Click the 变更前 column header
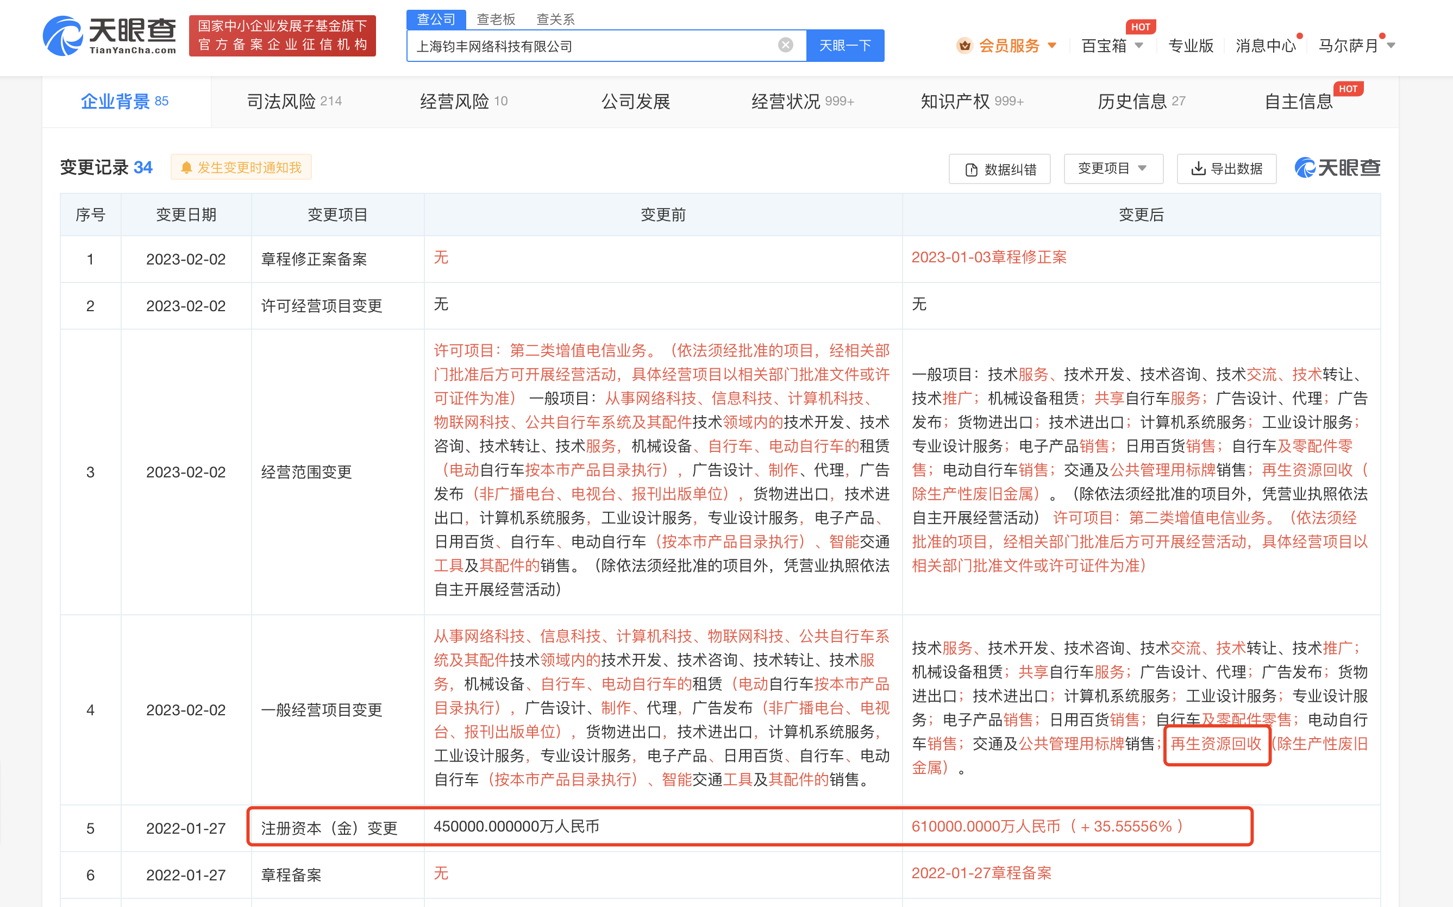 tap(663, 215)
